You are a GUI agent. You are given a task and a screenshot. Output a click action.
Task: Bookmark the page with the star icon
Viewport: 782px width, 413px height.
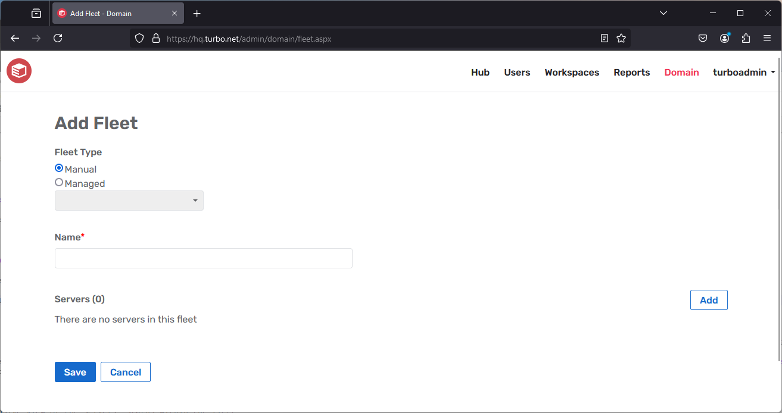click(621, 37)
